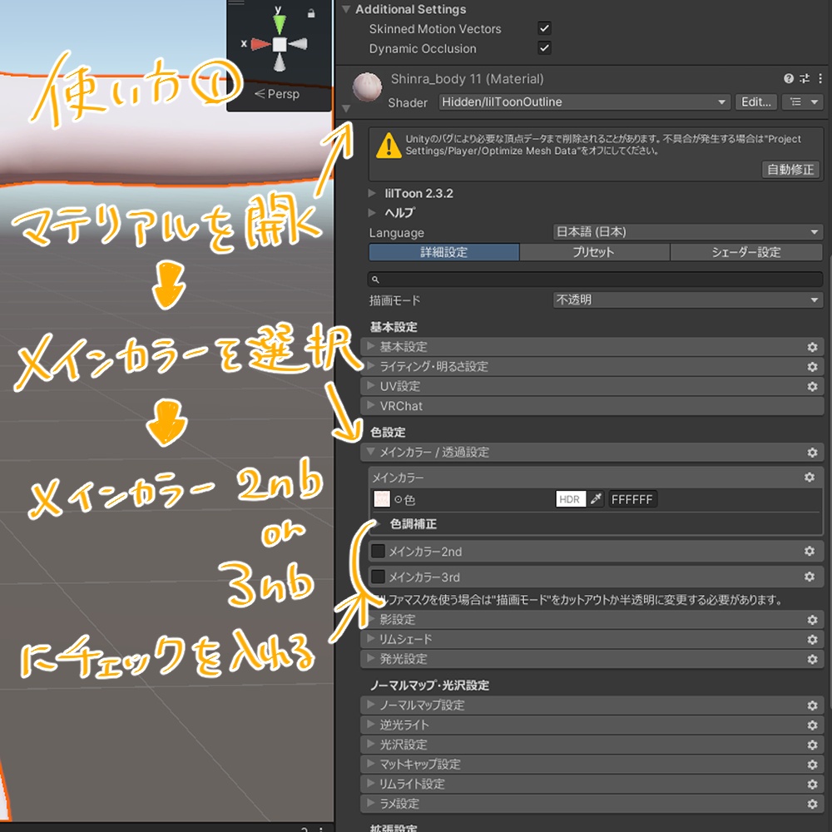Click the gizmo center cube
The width and height of the screenshot is (832, 832).
click(280, 45)
